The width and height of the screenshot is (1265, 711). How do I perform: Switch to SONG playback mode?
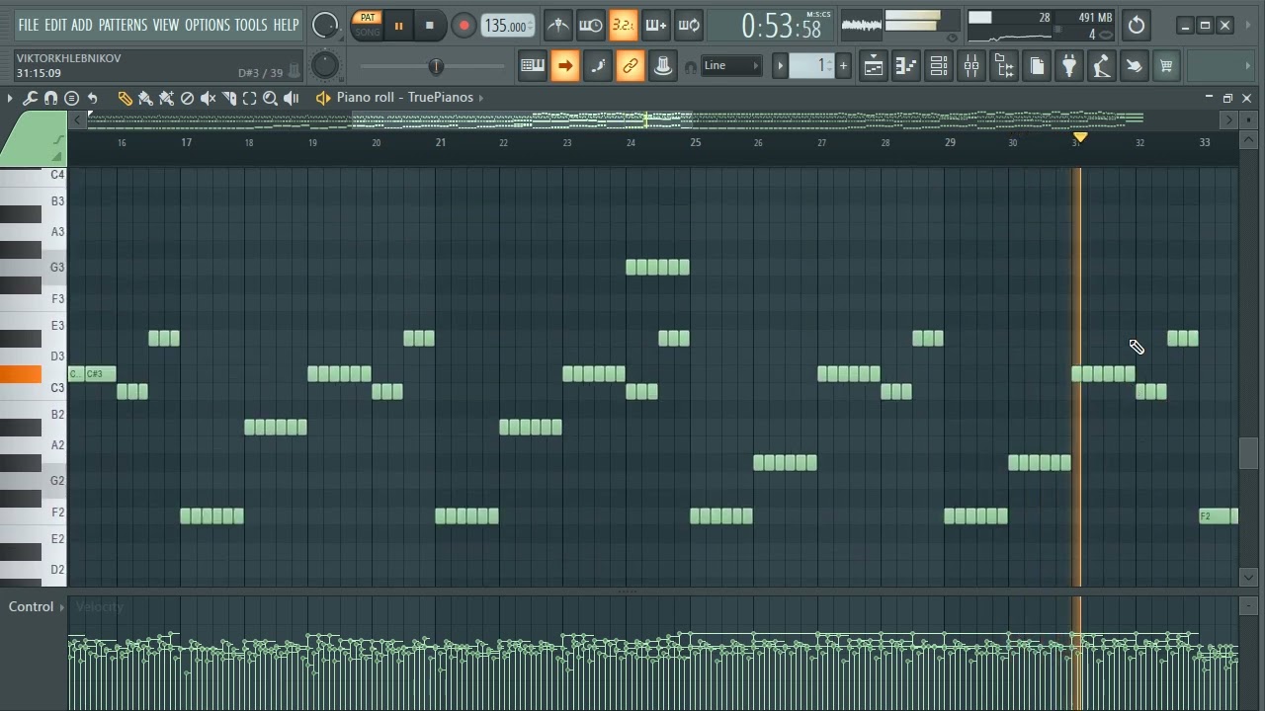pyautogui.click(x=368, y=32)
